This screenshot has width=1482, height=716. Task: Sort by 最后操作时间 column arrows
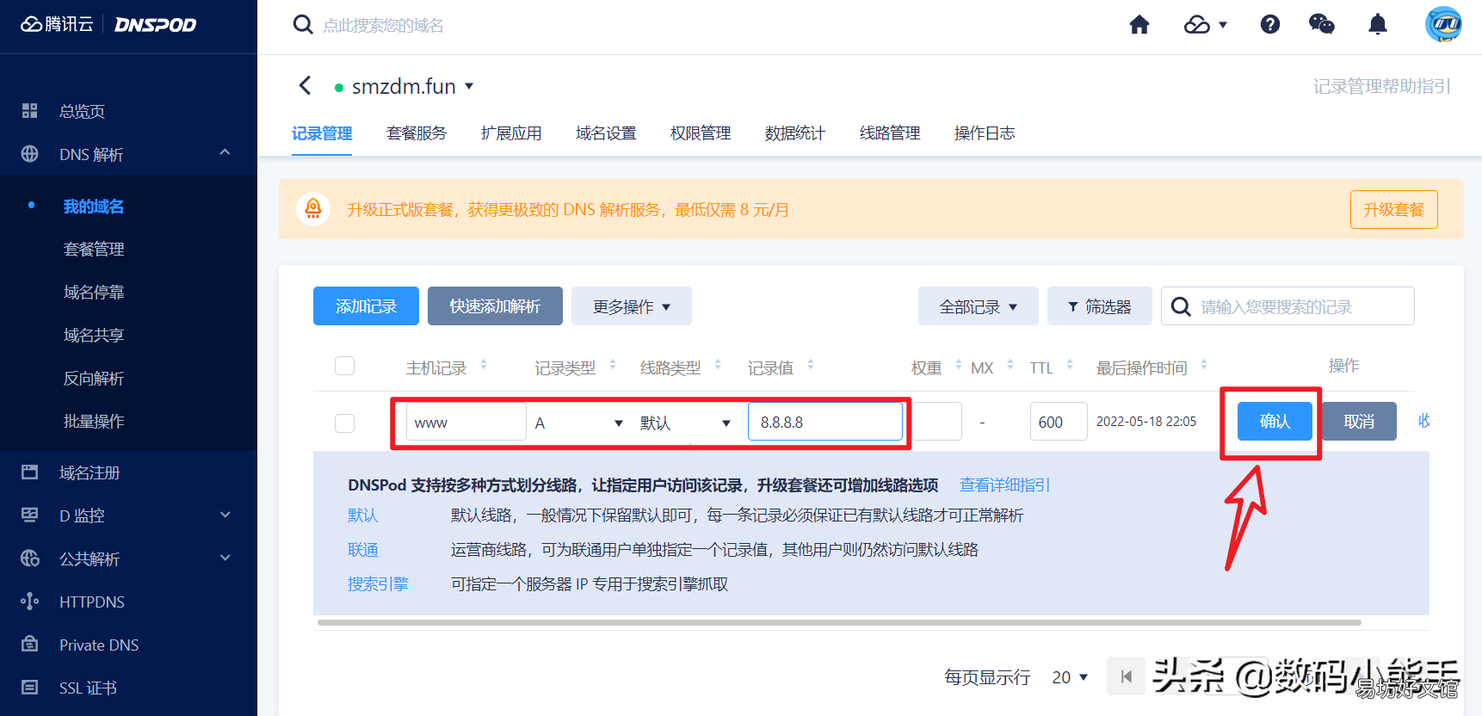[x=1204, y=365]
